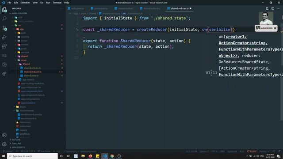The width and height of the screenshot is (283, 159).
Task: Click the git branch status bar item
Action: (x=8, y=151)
